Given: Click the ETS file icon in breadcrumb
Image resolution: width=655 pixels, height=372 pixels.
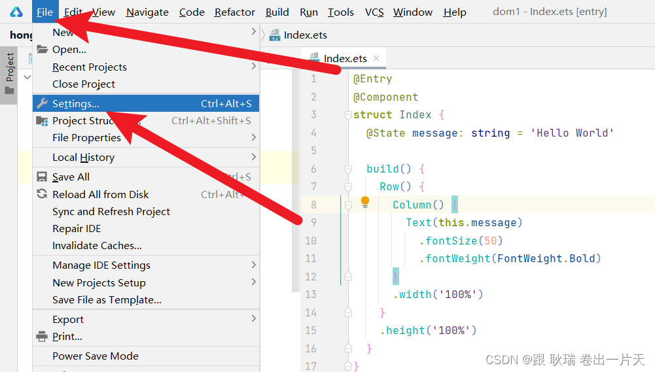Looking at the screenshot, I should 274,35.
